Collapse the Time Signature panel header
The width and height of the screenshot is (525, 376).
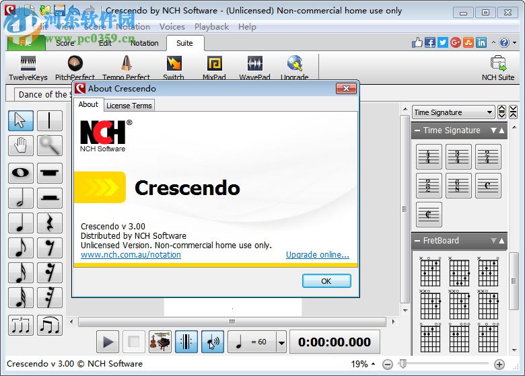point(417,130)
